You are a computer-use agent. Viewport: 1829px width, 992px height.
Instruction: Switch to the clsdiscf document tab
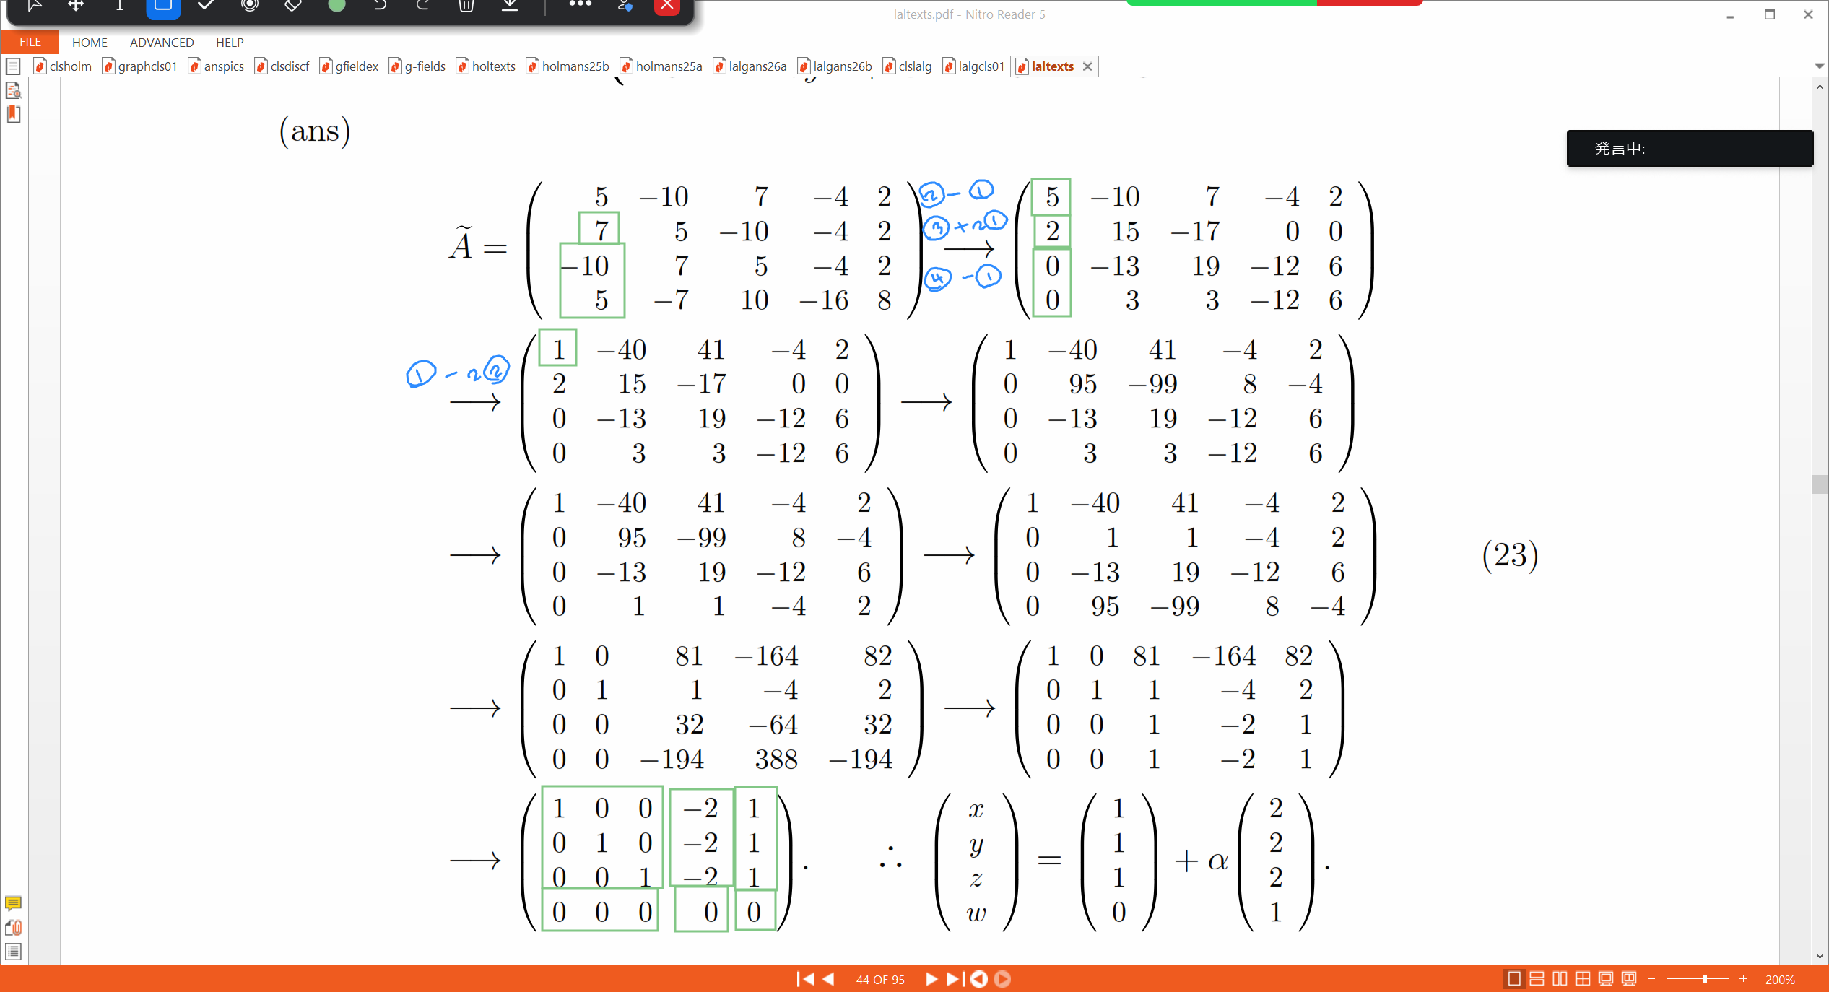282,66
